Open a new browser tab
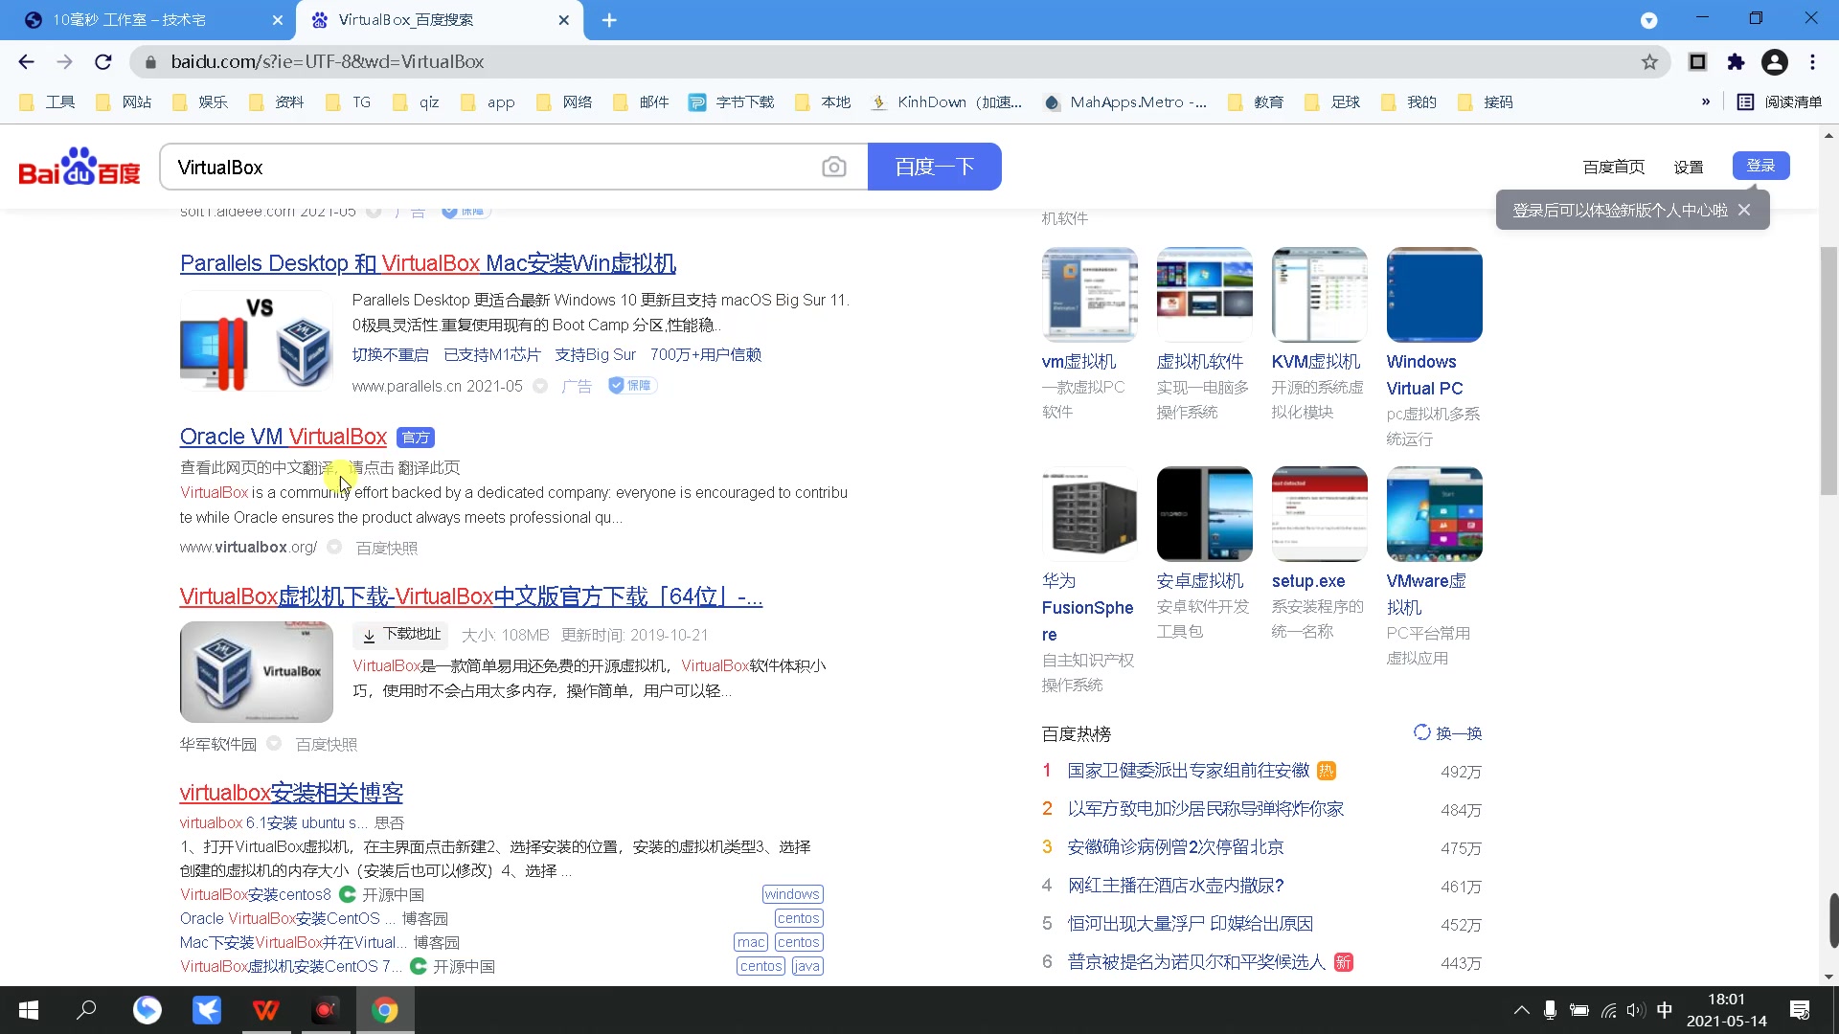Image resolution: width=1839 pixels, height=1034 pixels. click(609, 19)
